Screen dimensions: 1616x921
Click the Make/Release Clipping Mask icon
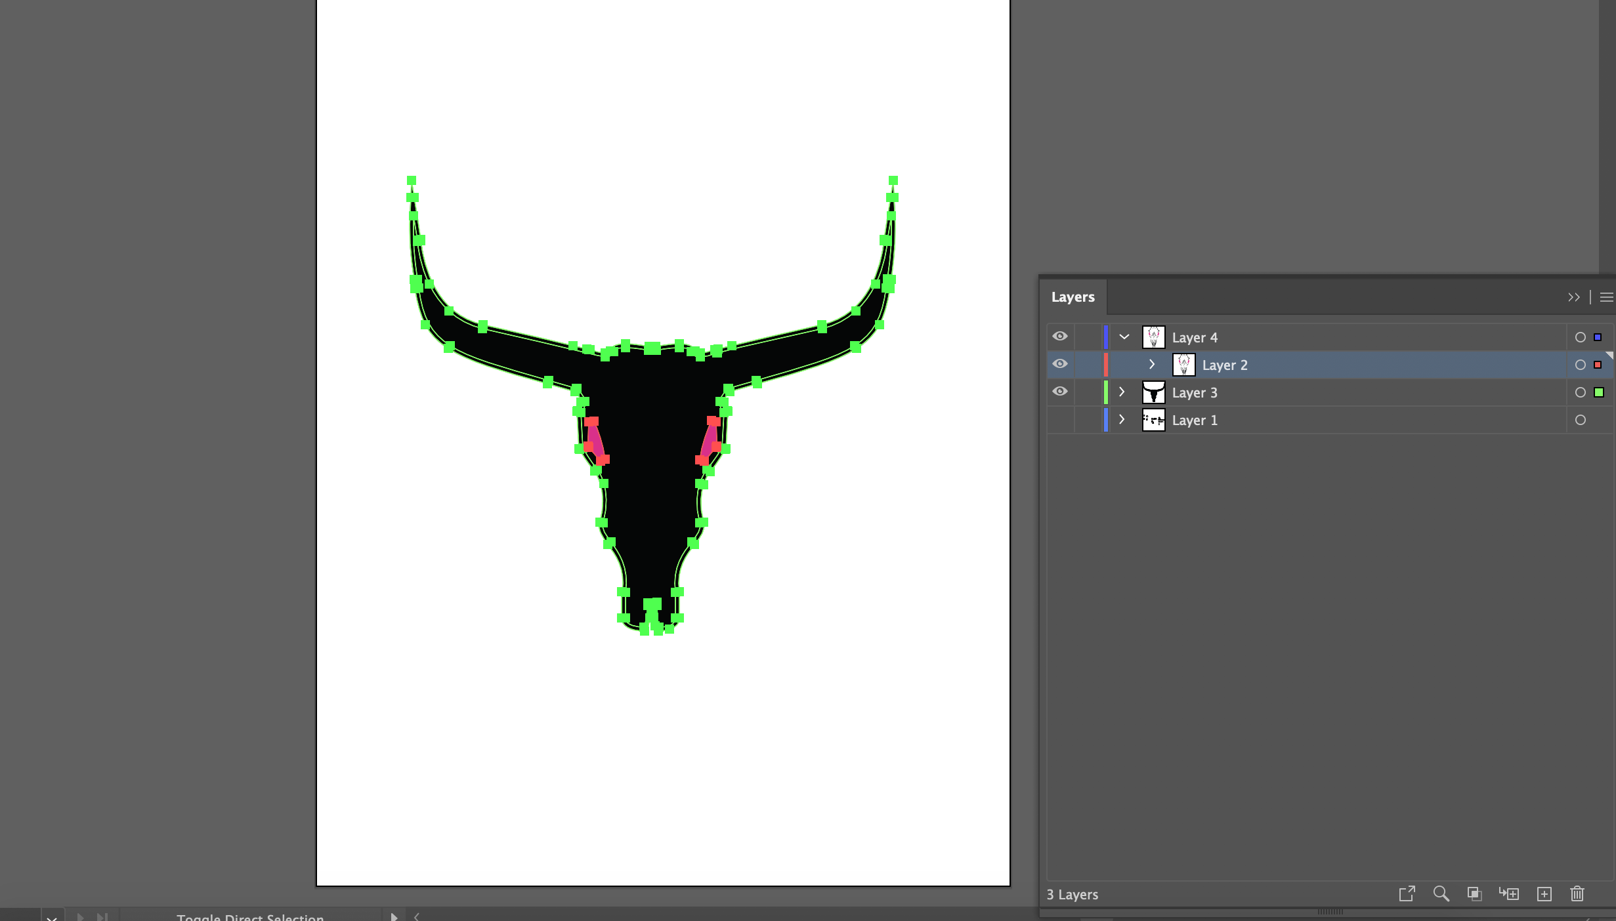coord(1475,894)
